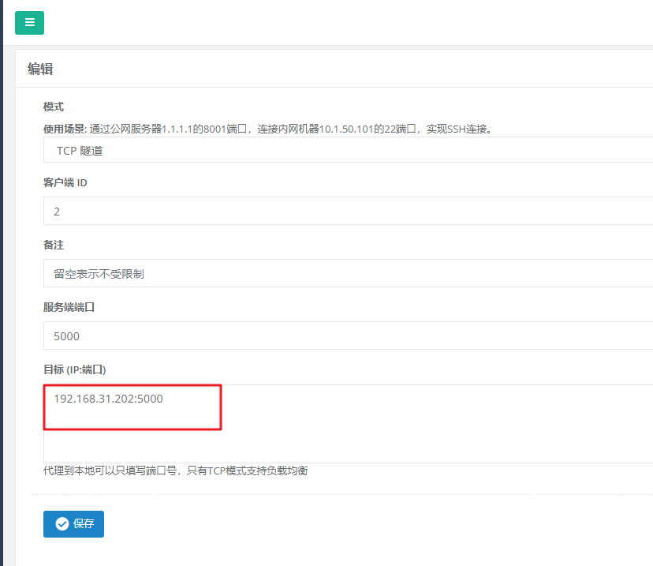Click the 编辑 panel heading
This screenshot has width=653, height=566.
point(40,69)
